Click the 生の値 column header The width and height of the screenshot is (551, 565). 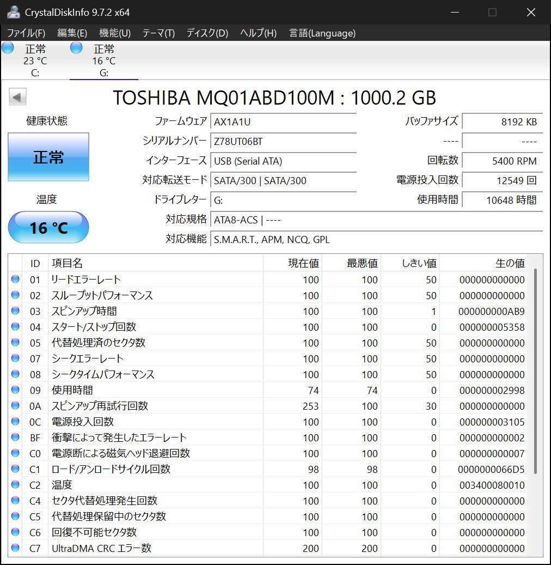point(510,264)
